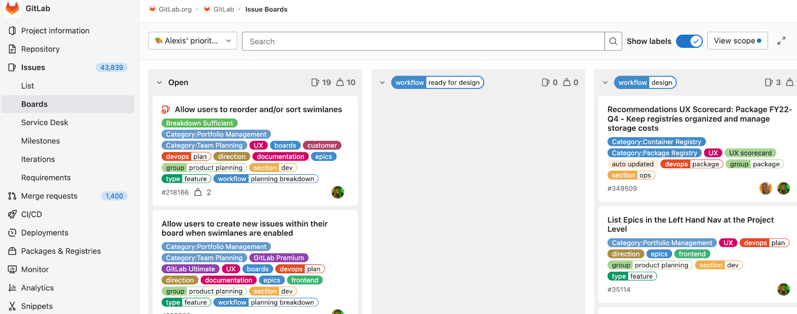Image resolution: width=797 pixels, height=314 pixels.
Task: Click the Breakdown Sufficient green label
Action: click(x=199, y=123)
